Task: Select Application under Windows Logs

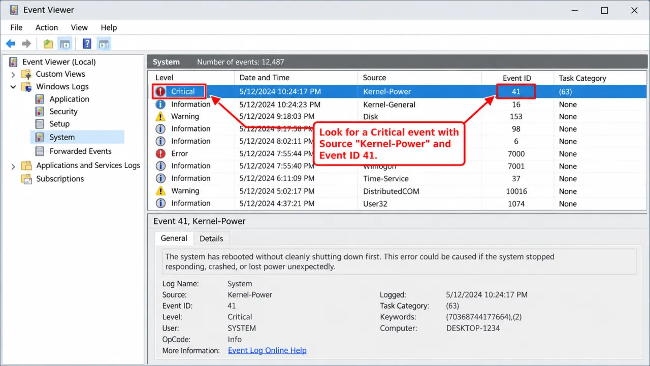Action: coord(70,99)
